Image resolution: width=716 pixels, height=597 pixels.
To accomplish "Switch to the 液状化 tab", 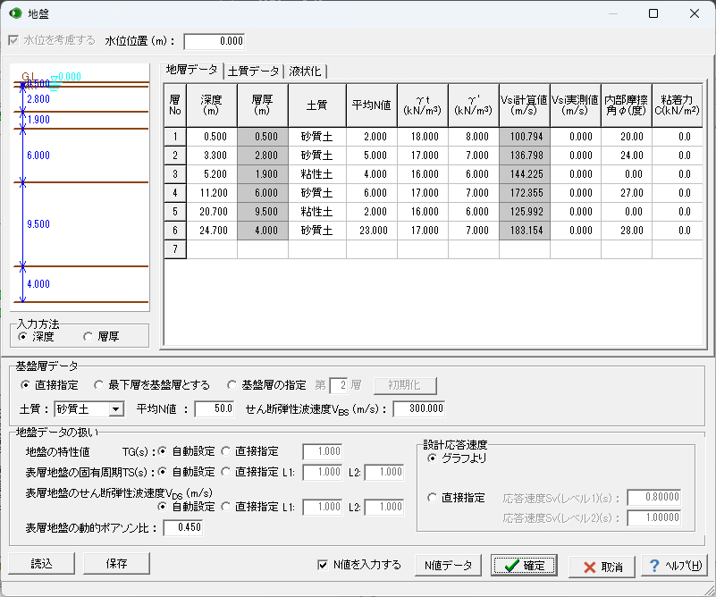I will pos(305,71).
